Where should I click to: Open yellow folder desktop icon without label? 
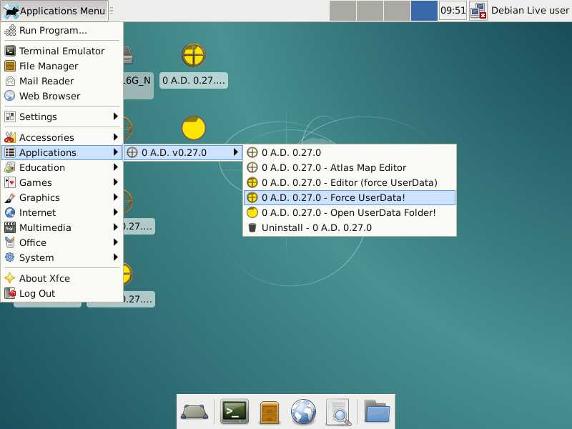pos(194,128)
